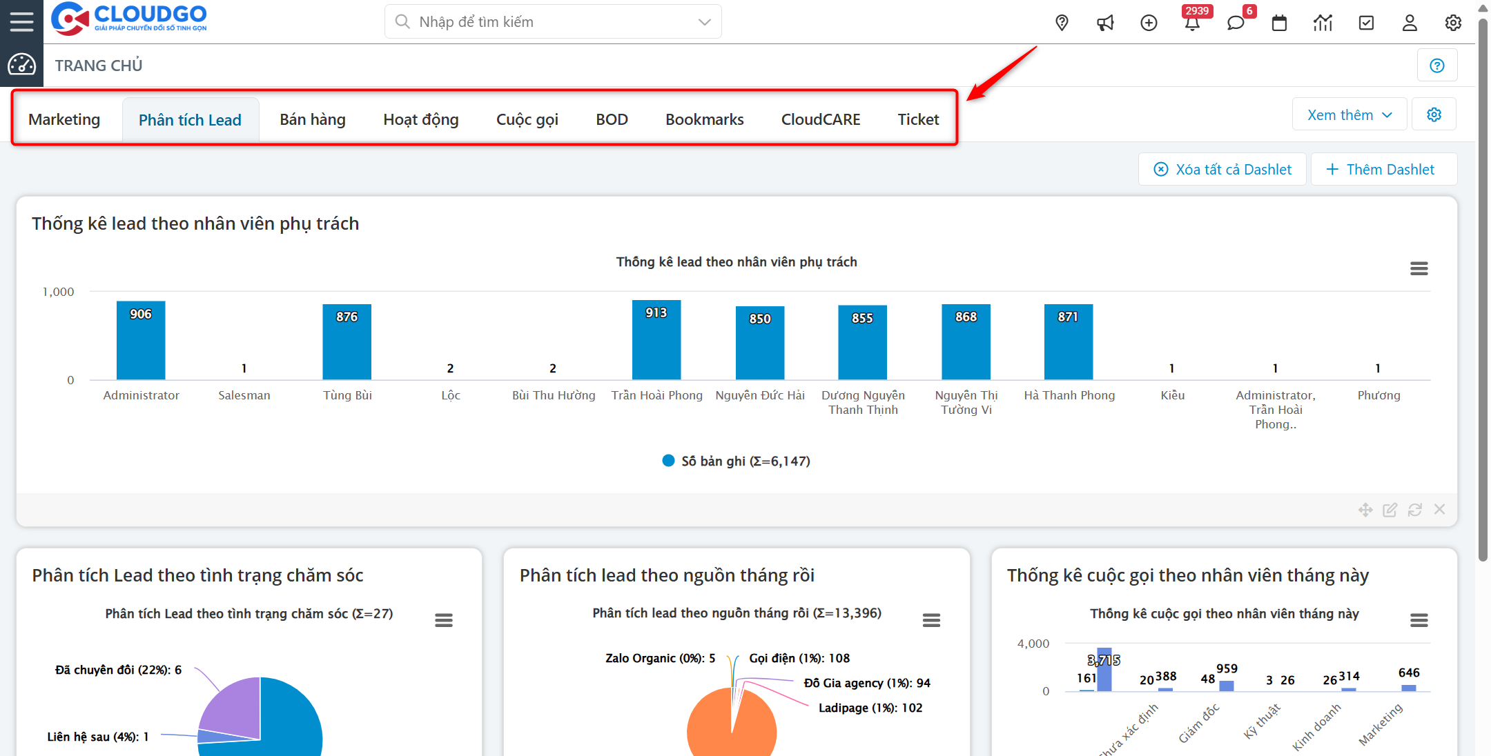Open search box dropdown arrow
This screenshot has width=1491, height=756.
[704, 22]
